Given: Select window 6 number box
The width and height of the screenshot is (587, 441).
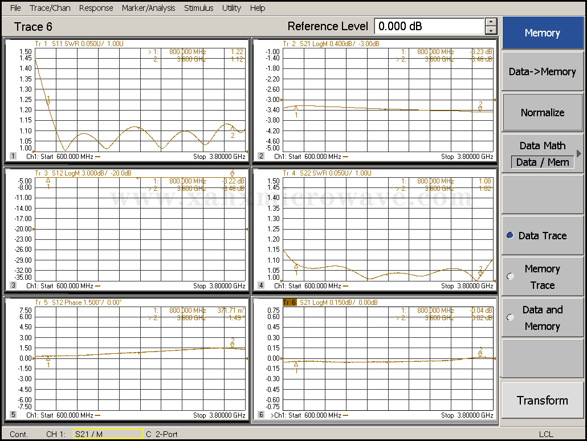Looking at the screenshot, I should (262, 414).
